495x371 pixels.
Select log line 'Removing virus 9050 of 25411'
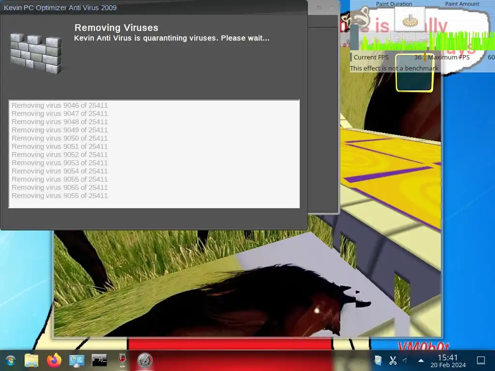click(x=59, y=138)
